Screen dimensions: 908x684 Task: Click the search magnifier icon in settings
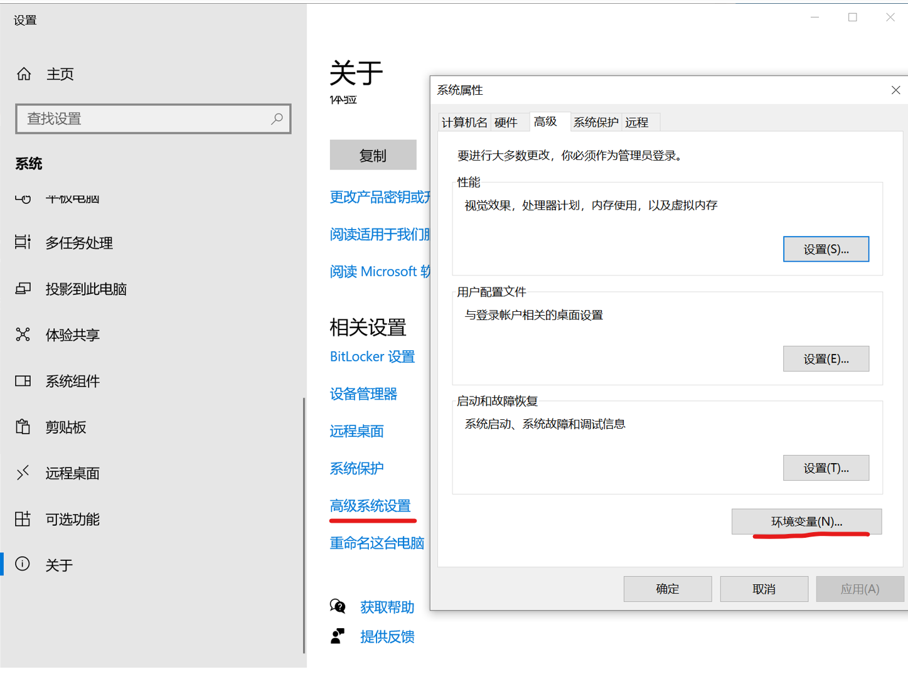[277, 119]
